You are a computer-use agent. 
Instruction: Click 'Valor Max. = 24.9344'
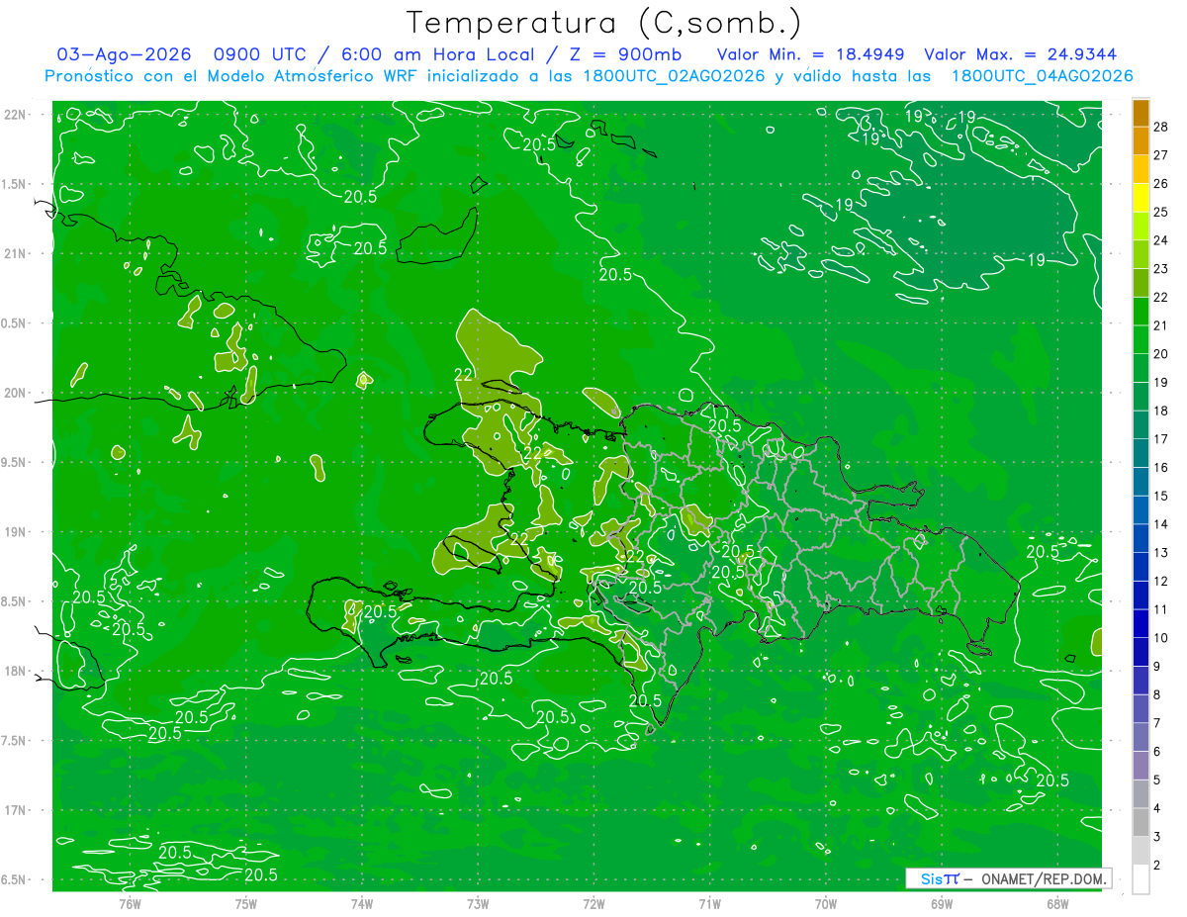pyautogui.click(x=1021, y=53)
